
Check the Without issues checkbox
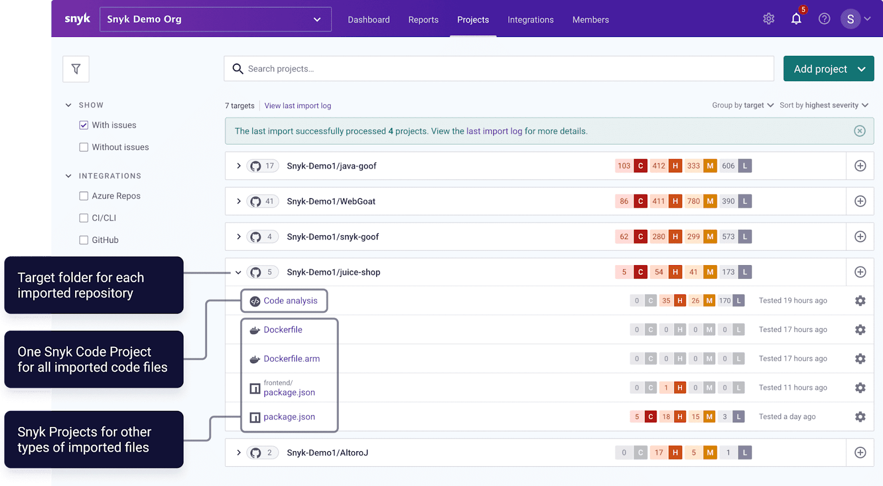(x=84, y=147)
